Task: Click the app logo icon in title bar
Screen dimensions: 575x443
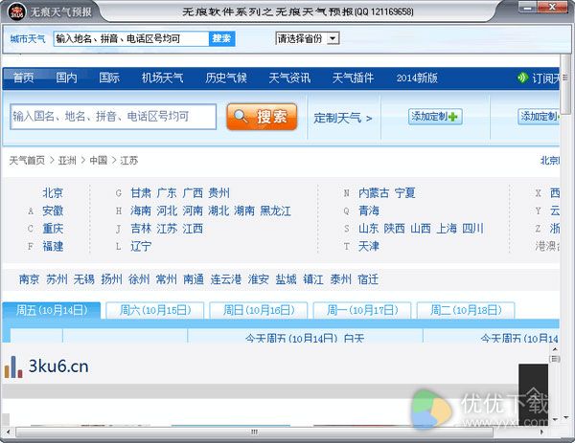Action: [17, 11]
